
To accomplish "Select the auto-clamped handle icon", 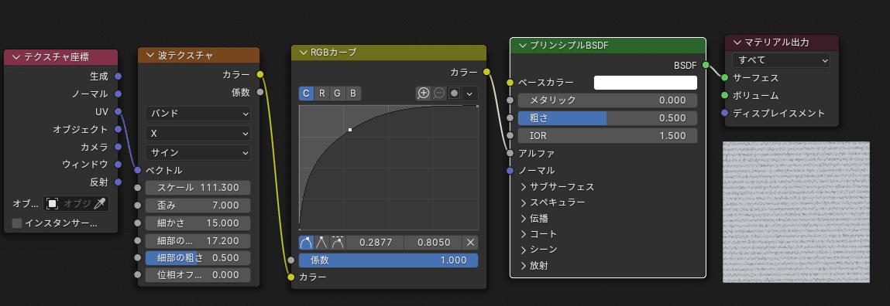I will (338, 243).
